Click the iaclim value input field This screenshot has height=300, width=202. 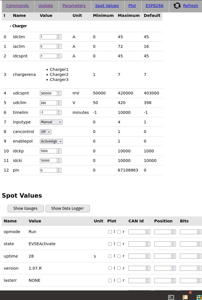48,46
